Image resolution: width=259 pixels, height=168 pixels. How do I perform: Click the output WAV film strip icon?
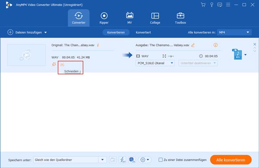click(x=138, y=56)
